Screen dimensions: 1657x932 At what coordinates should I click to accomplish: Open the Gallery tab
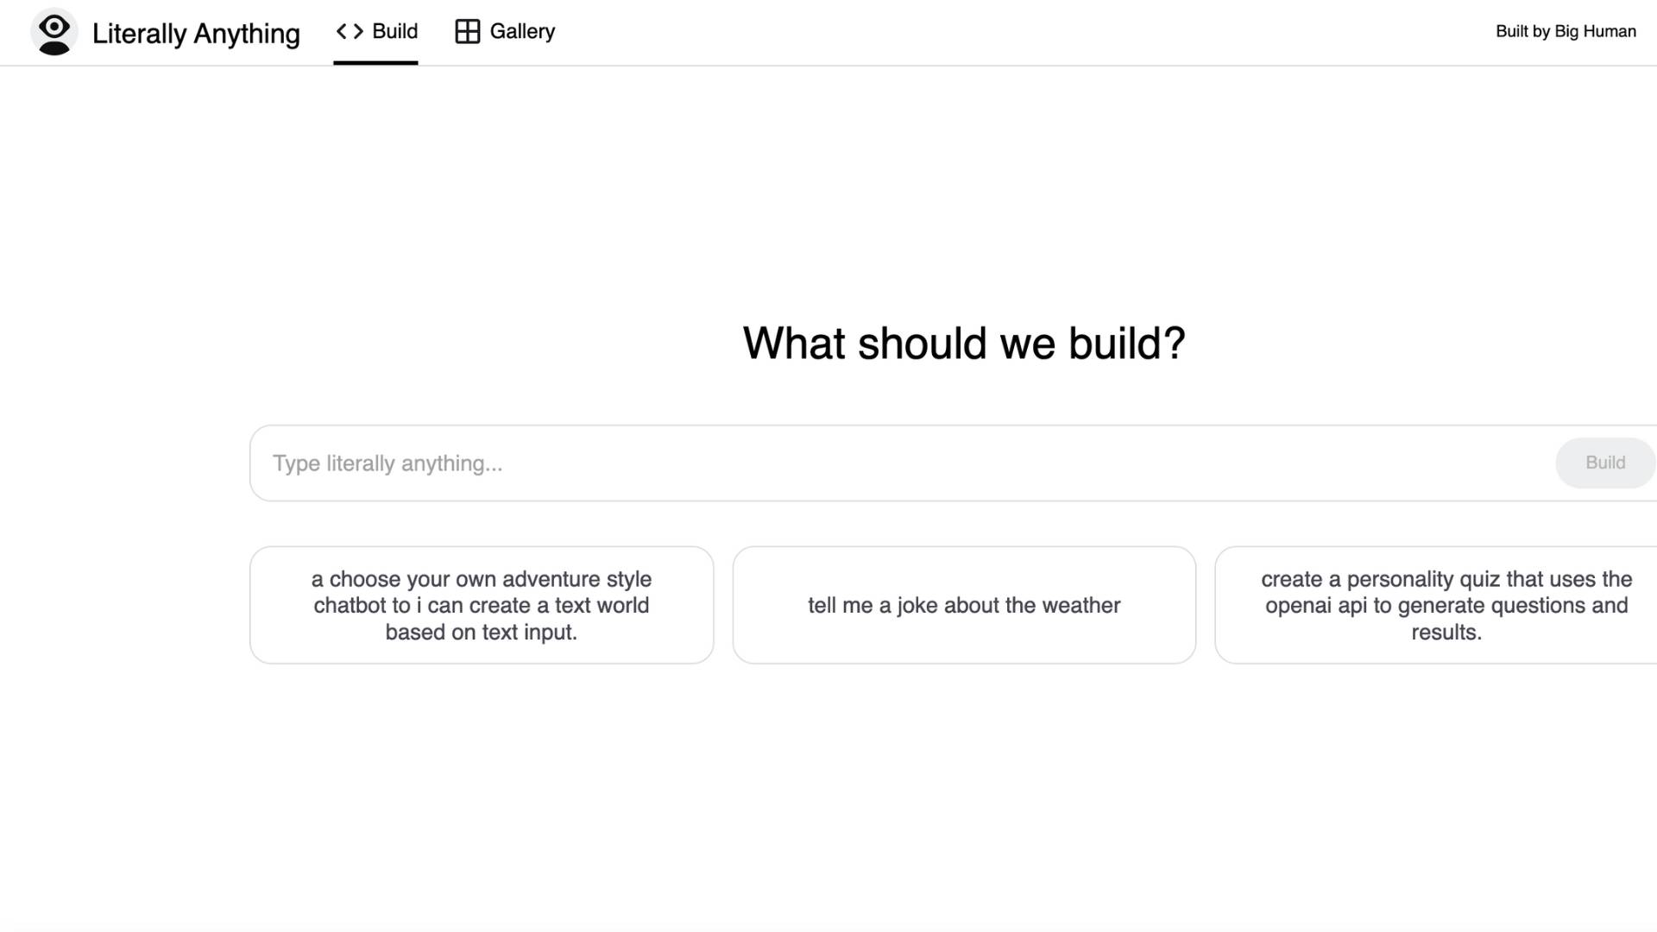click(x=522, y=32)
